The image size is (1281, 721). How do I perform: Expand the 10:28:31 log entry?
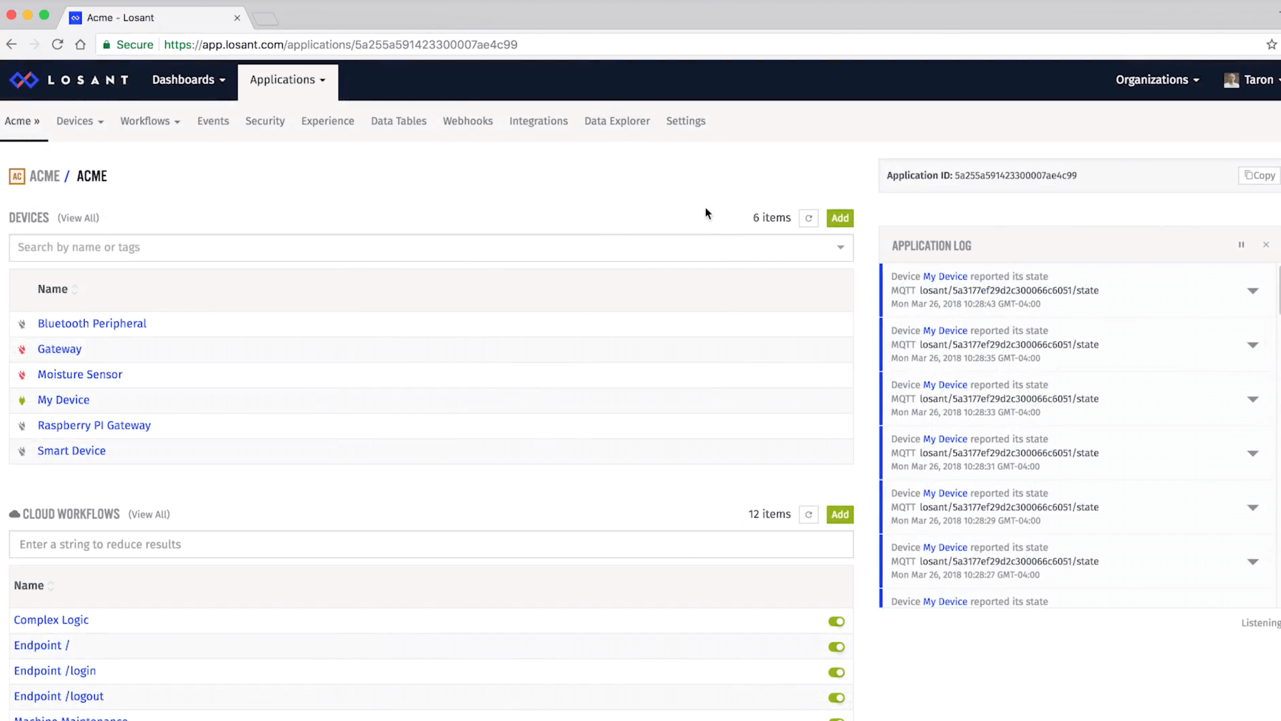(x=1253, y=453)
